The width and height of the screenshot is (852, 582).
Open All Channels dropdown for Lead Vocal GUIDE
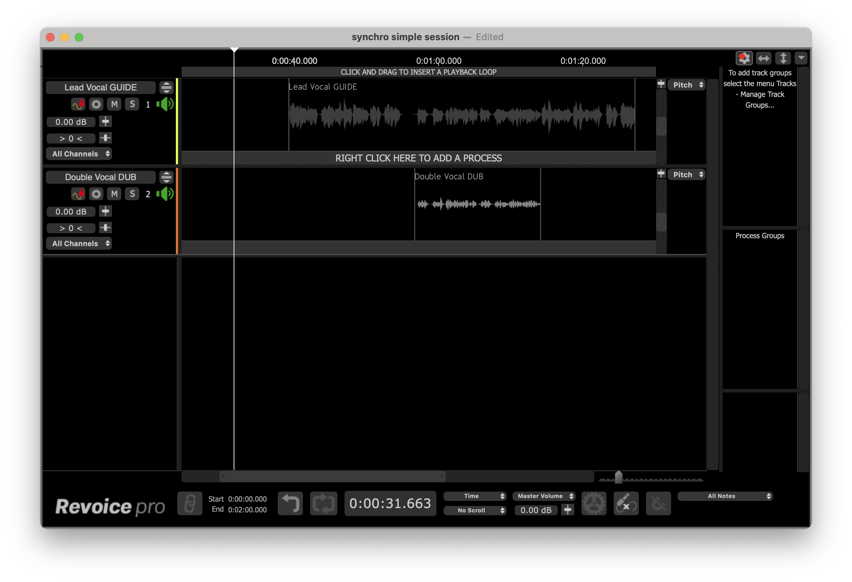click(79, 154)
